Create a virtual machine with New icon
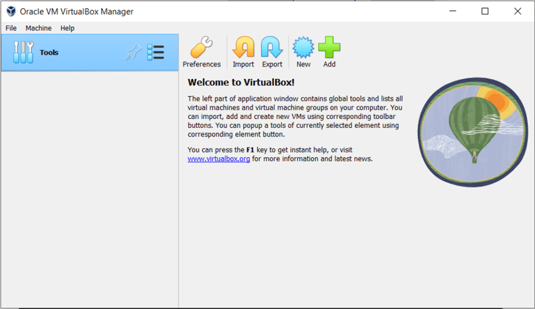This screenshot has width=535, height=309. coord(303,48)
